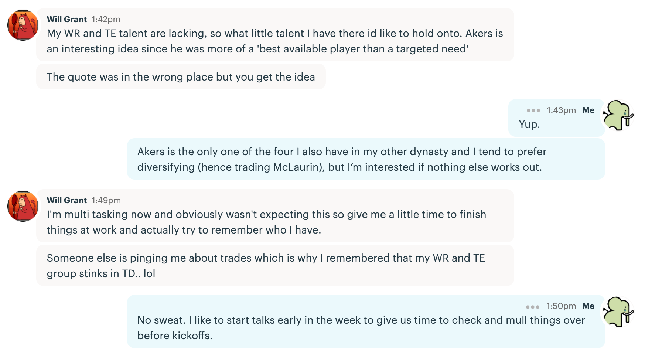645x354 pixels.
Task: Click the 1:49pm timestamp
Action: [x=106, y=200]
